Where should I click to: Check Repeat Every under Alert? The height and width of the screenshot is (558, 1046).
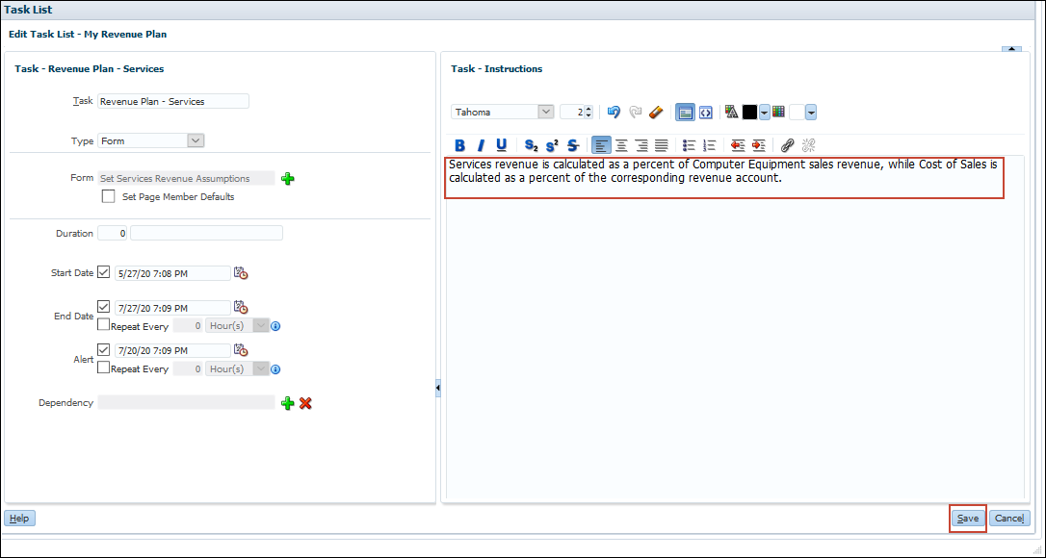point(104,368)
